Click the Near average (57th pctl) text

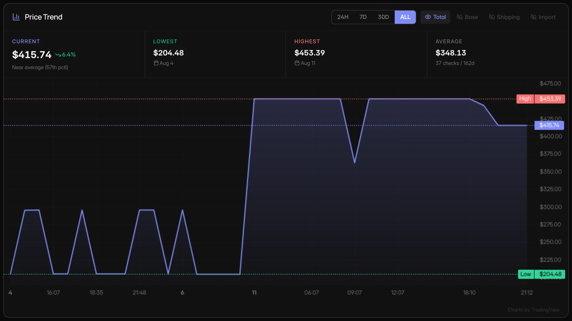click(x=40, y=67)
